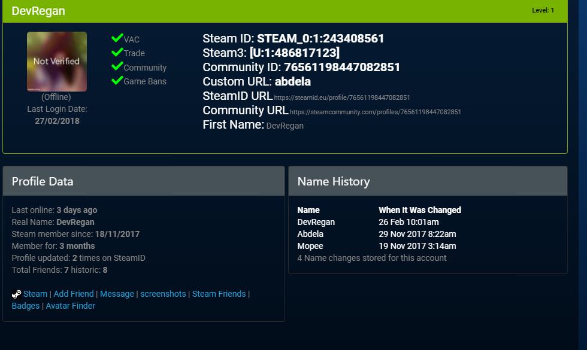Select the Steam3 value [U:1:486817123]
The height and width of the screenshot is (350, 587).
[295, 53]
